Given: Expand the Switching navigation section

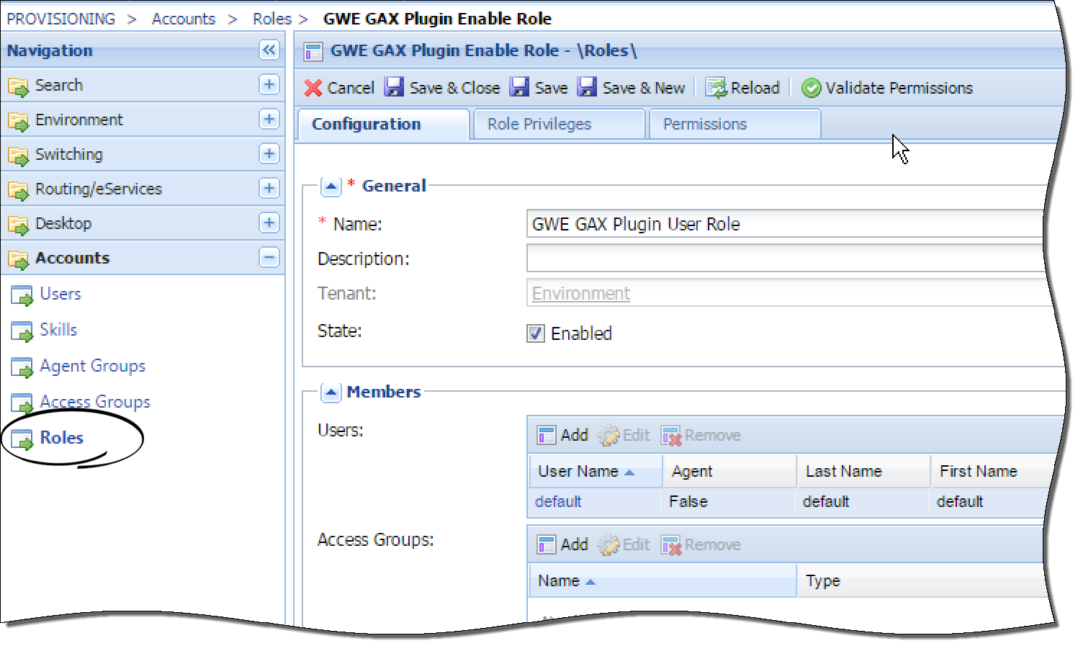Looking at the screenshot, I should click(x=269, y=153).
